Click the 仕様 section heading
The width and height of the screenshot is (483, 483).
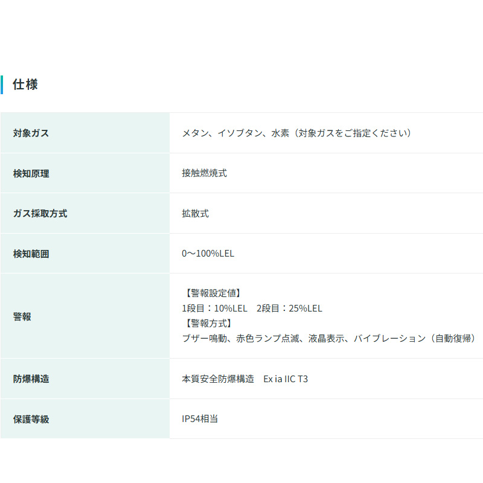point(25,85)
